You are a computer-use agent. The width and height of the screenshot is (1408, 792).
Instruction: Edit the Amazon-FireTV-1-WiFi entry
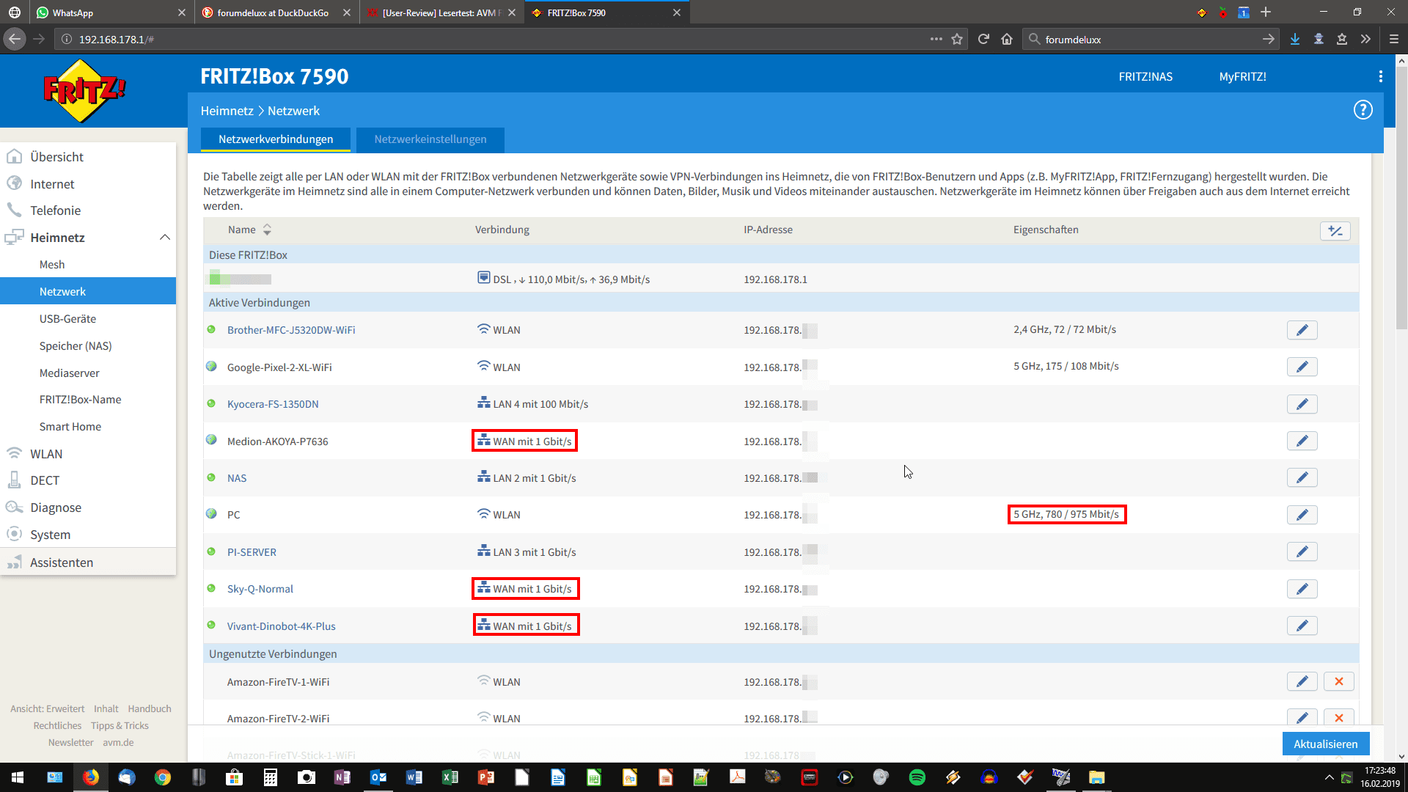(1302, 681)
